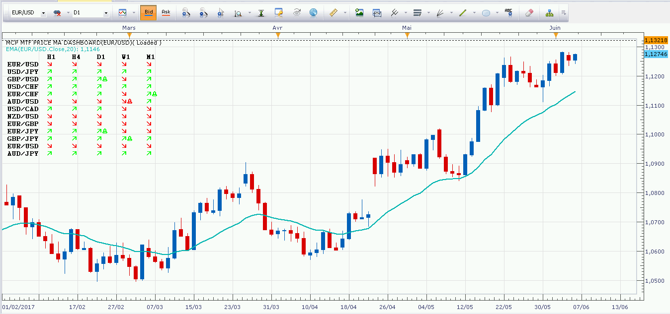
Task: Click the USD/CHF dashboard row label
Action: [x=23, y=87]
